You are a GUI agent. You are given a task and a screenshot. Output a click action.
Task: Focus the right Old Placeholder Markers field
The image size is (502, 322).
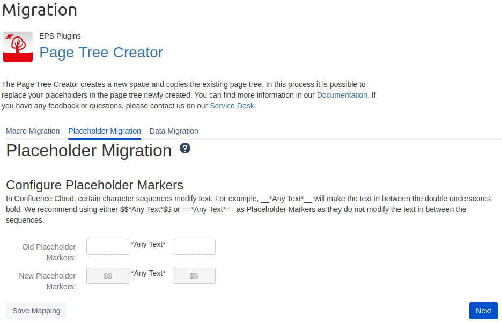(x=194, y=247)
